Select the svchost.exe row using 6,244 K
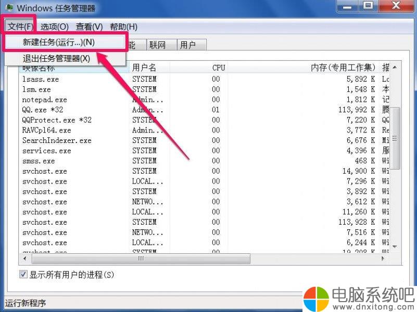The image size is (417, 312). tap(205, 243)
